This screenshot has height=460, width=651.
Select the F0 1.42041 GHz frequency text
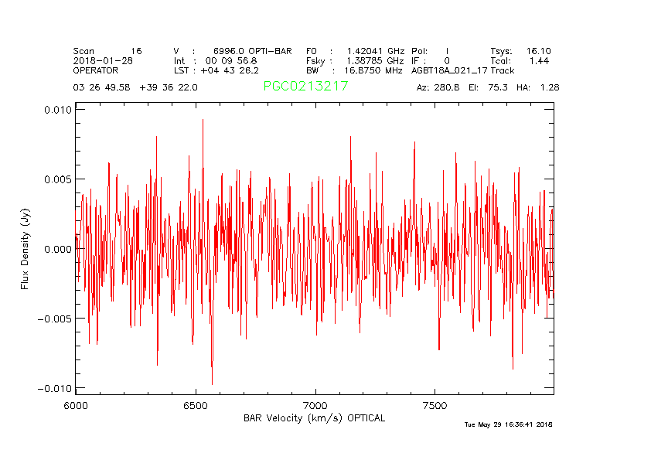click(355, 50)
